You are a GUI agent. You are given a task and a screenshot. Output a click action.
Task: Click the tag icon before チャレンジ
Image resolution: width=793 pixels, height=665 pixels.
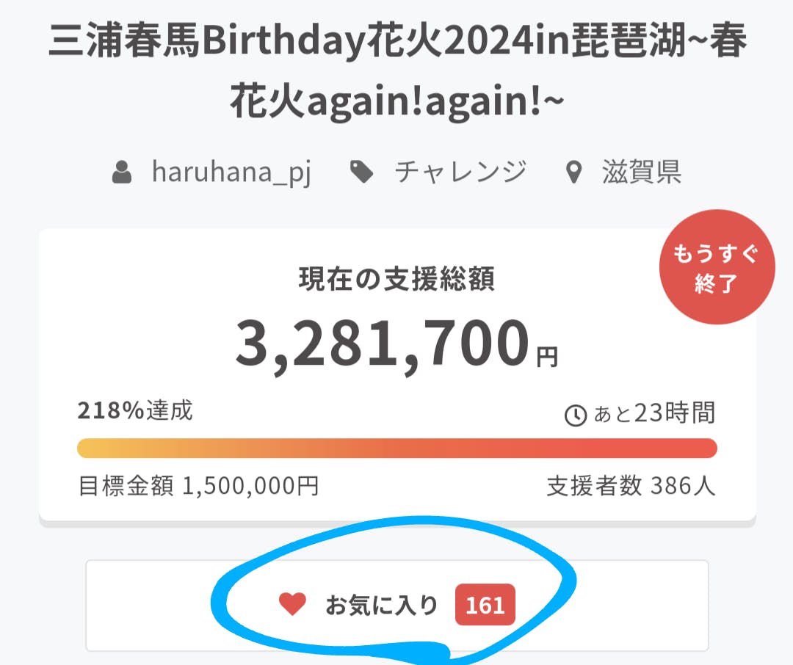click(x=361, y=173)
